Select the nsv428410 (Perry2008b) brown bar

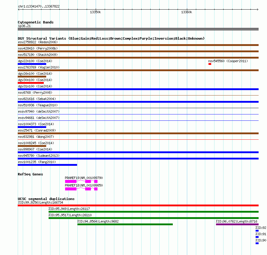(x=138, y=51)
